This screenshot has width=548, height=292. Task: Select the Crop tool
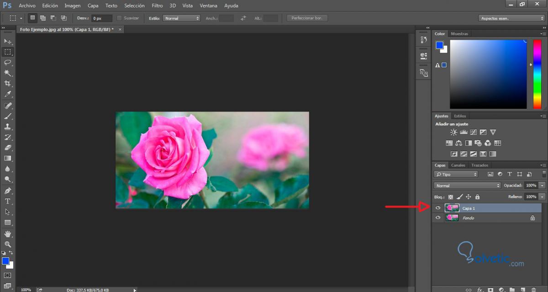point(8,84)
